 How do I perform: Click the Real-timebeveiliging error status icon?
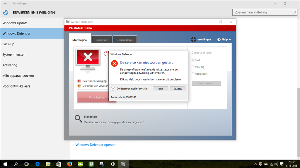click(79, 81)
